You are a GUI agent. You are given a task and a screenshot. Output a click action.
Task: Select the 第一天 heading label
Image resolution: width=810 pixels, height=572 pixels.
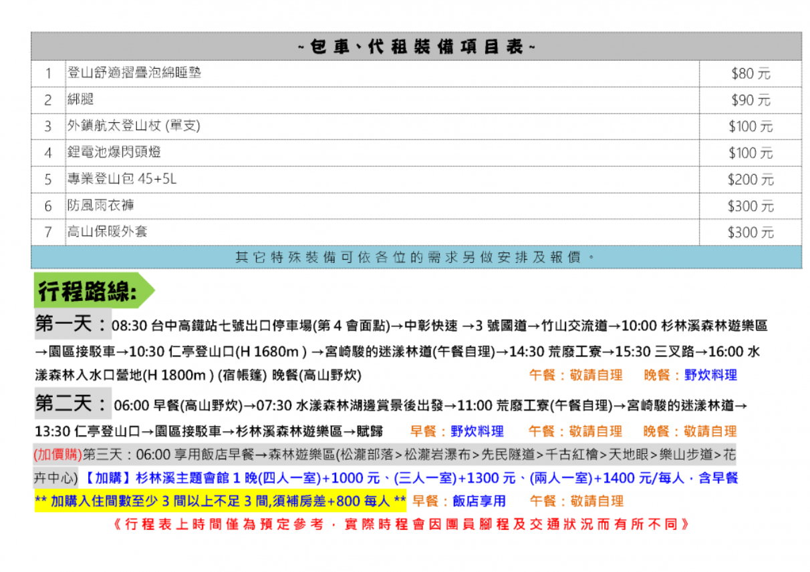(x=72, y=325)
